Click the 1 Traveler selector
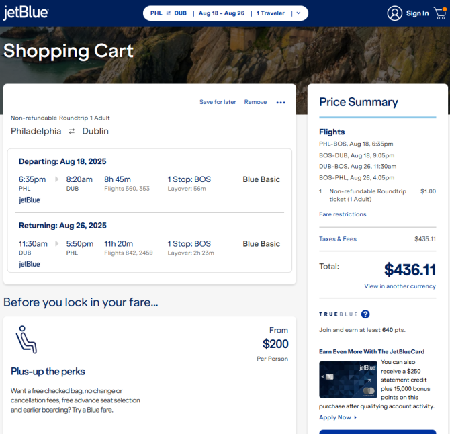 [271, 13]
